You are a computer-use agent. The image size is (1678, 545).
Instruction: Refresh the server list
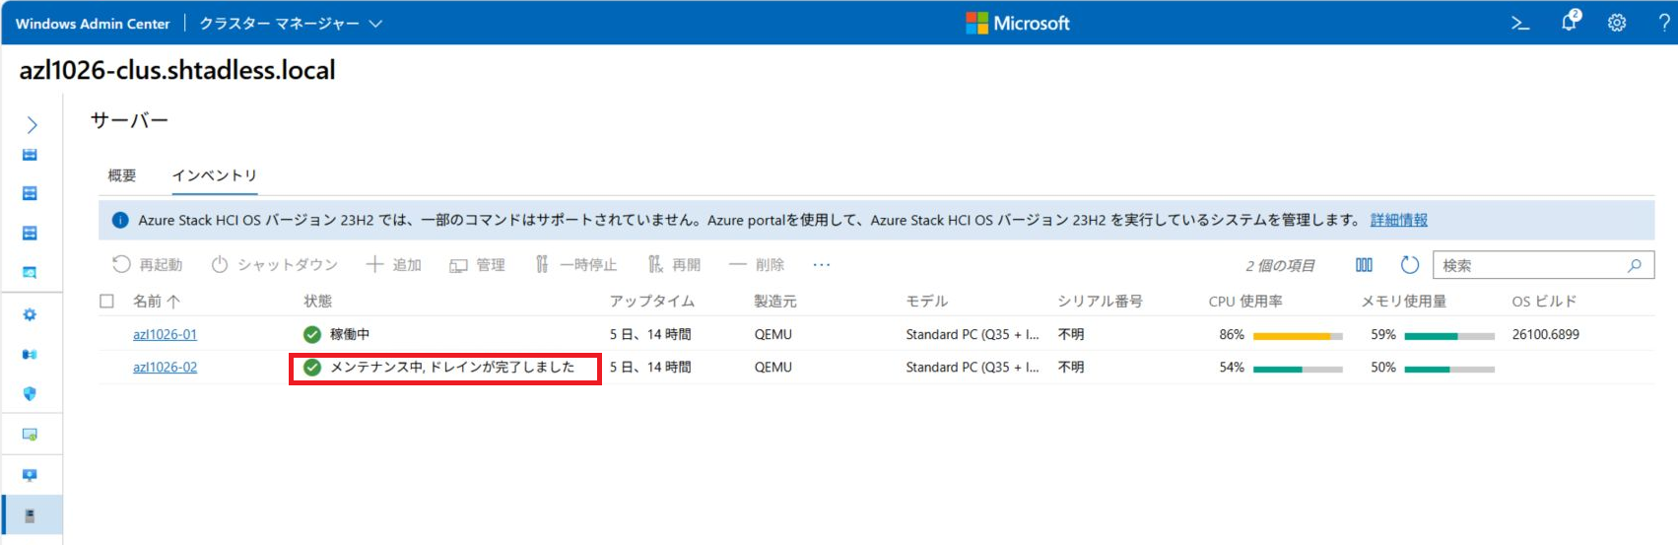click(x=1410, y=265)
